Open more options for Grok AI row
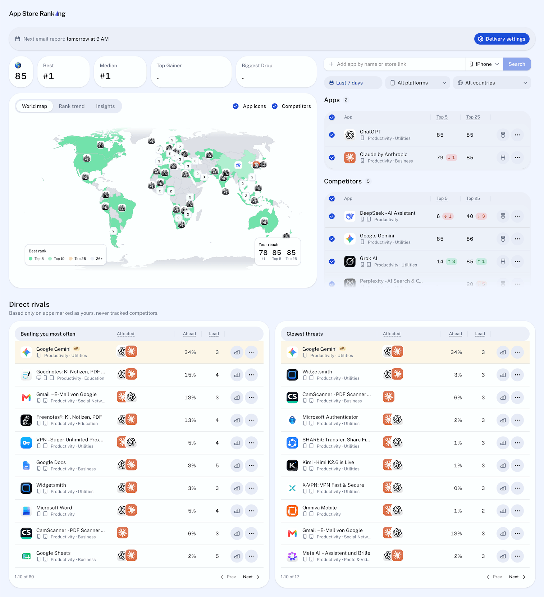544x597 pixels. tap(517, 261)
